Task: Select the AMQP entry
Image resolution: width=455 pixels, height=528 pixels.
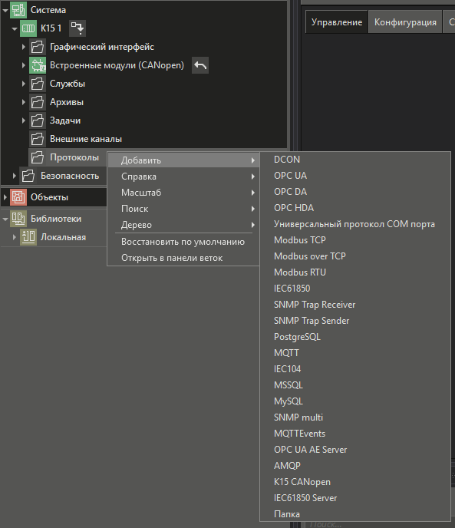Action: [355, 466]
